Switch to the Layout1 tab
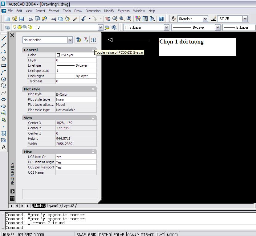Image resolution: width=256 pixels, height=236 pixels. pos(52,206)
